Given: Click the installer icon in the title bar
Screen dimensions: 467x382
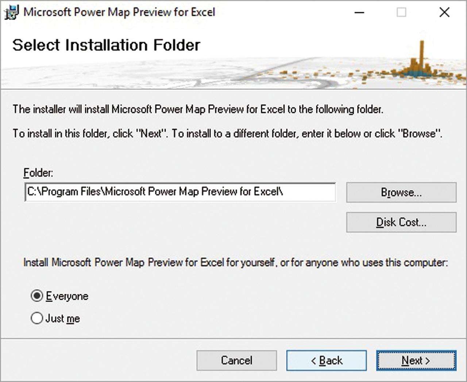Looking at the screenshot, I should tap(11, 12).
